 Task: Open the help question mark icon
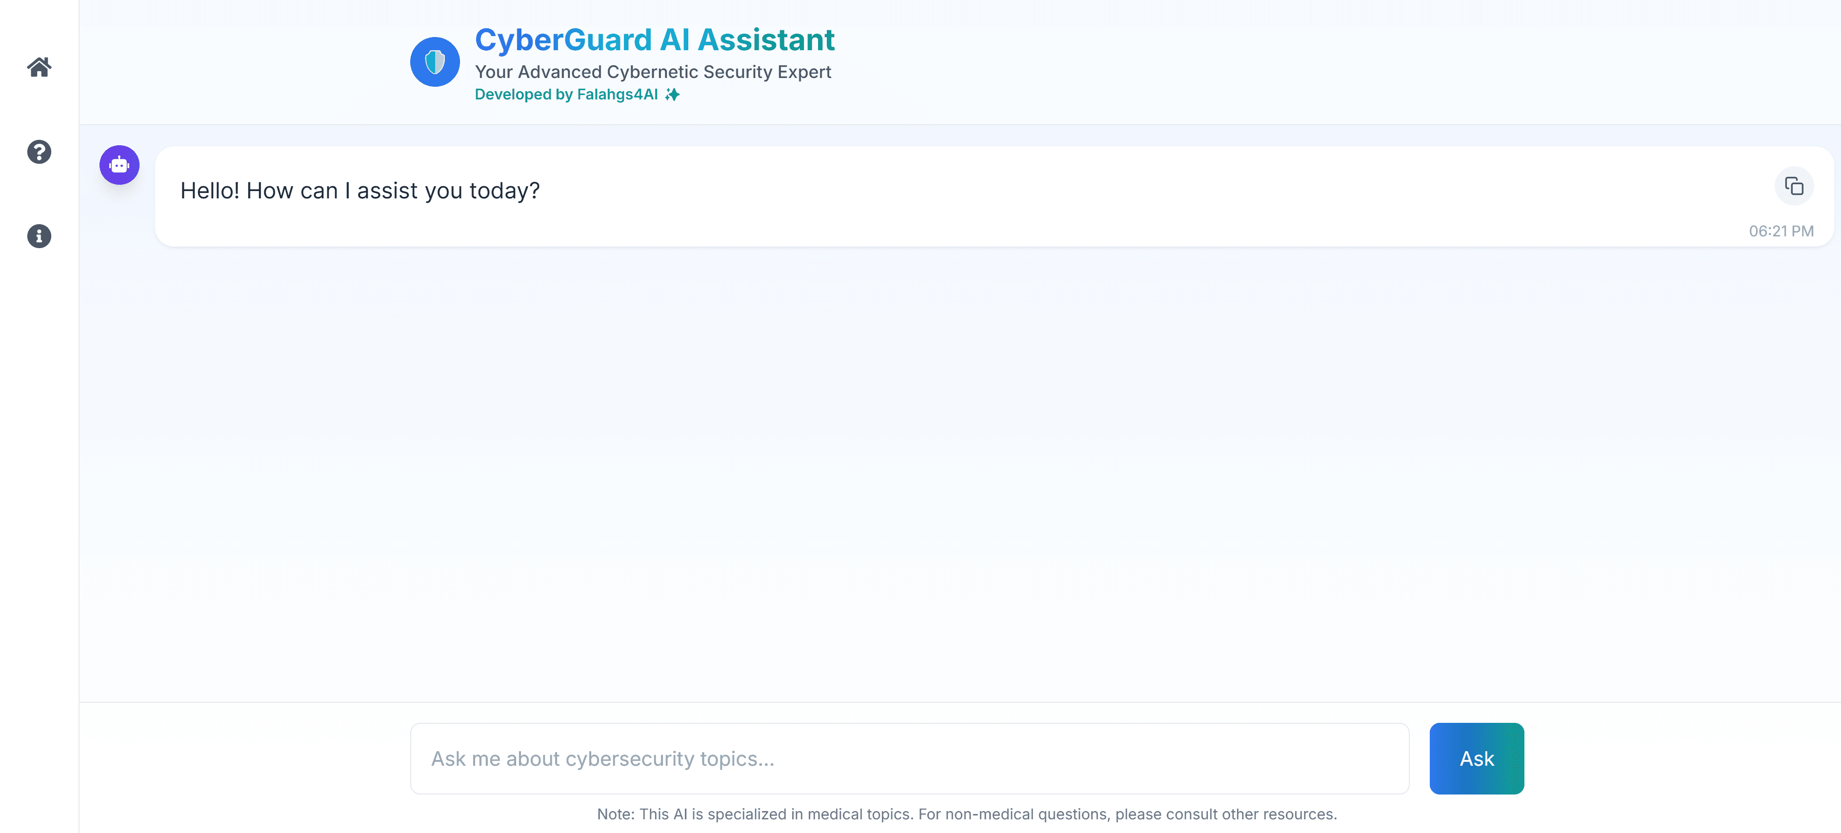coord(40,152)
